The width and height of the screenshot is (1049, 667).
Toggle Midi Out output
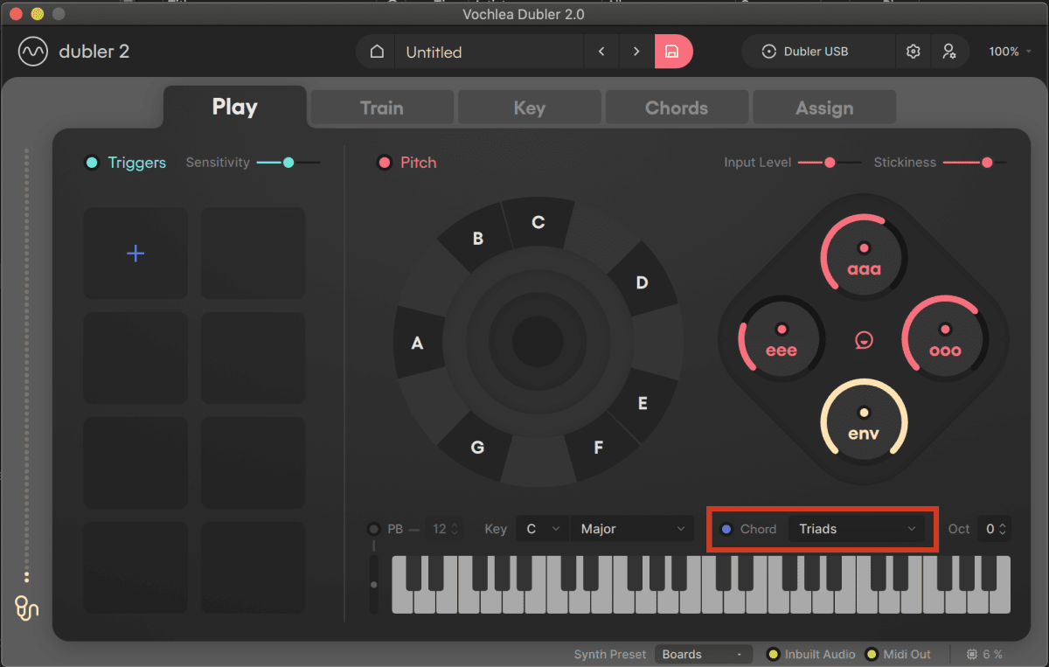click(874, 653)
